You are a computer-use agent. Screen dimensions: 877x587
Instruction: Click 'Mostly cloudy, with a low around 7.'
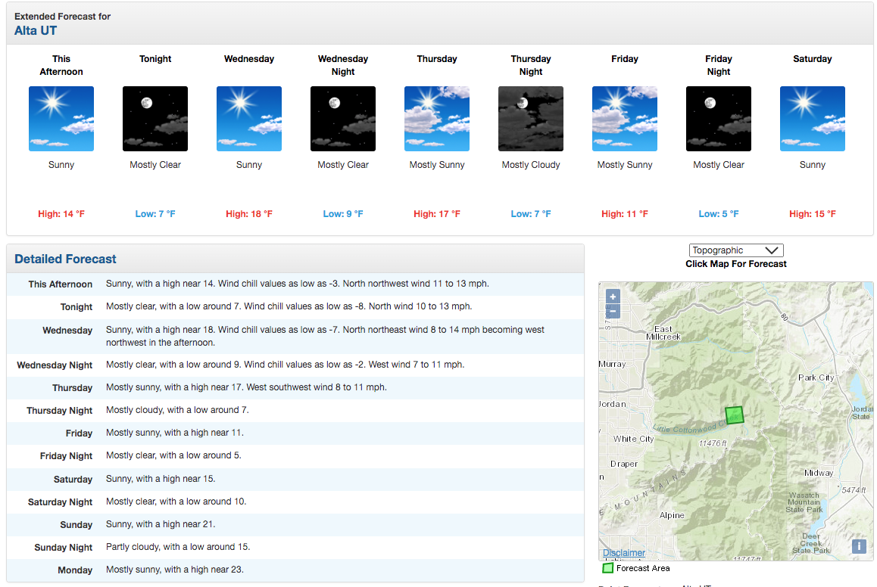pyautogui.click(x=177, y=410)
